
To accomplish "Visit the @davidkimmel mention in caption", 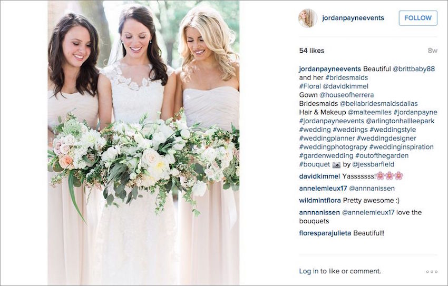I will [x=345, y=86].
